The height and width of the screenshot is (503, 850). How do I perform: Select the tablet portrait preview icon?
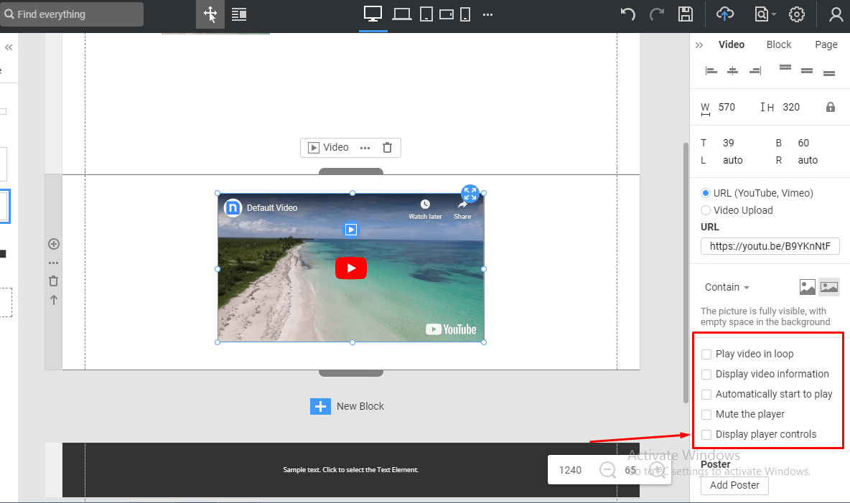(426, 14)
